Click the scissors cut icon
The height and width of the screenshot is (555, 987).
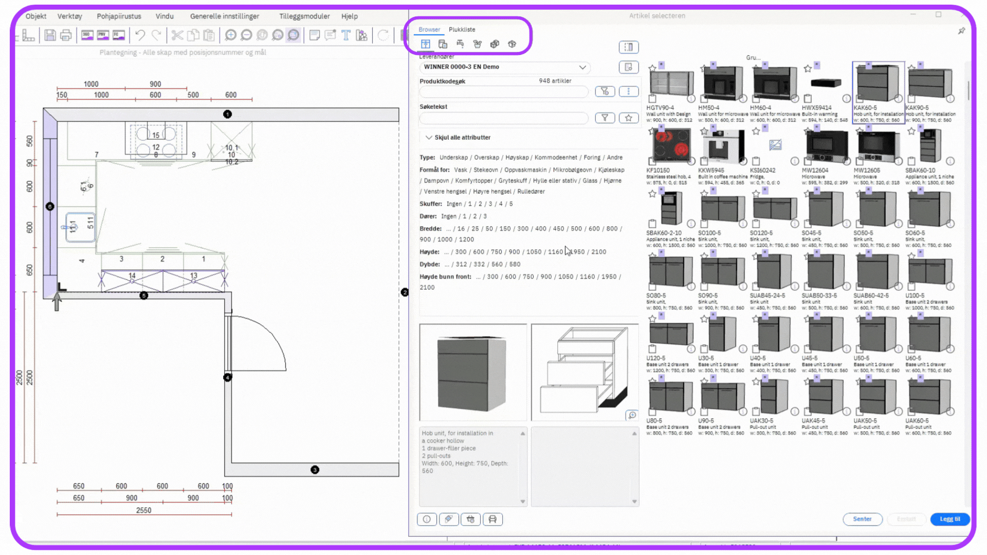click(x=177, y=35)
